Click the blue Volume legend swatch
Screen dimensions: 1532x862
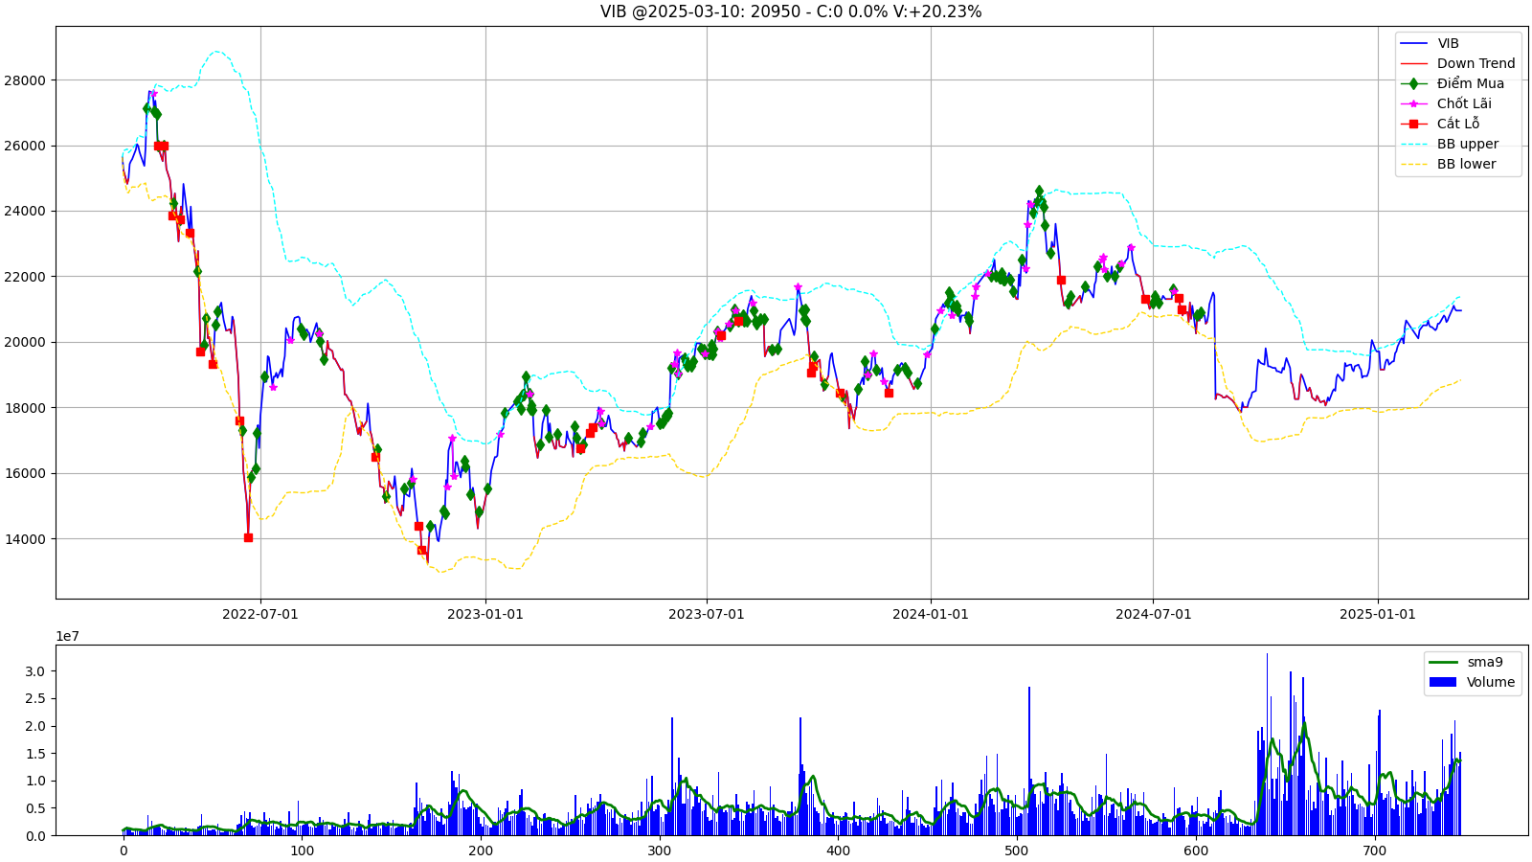click(x=1442, y=682)
